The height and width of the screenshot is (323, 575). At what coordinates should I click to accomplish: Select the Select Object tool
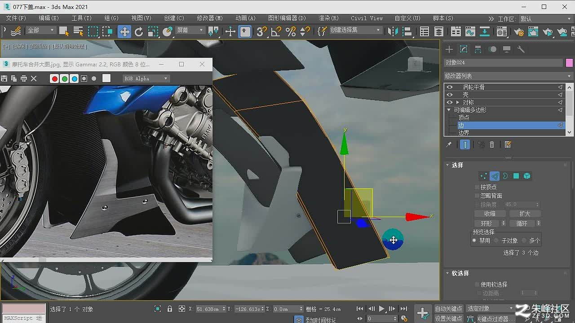(63, 31)
